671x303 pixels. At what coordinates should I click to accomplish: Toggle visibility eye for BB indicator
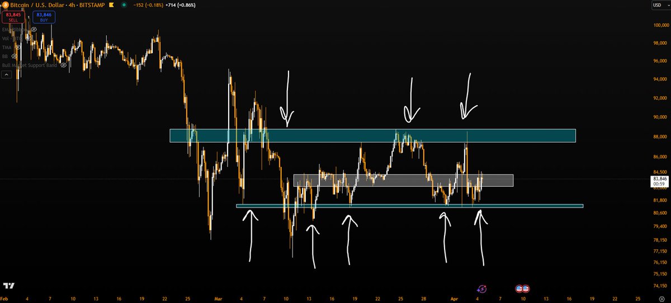click(16, 56)
